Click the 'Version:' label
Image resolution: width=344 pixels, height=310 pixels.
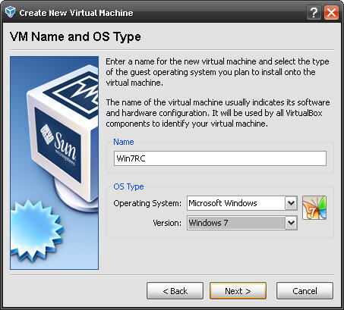[167, 223]
